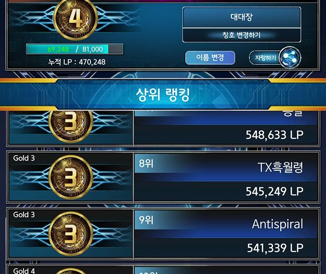Tap the Gold 4 medal at bottom row
Viewport: 326px width, 274px height.
(x=71, y=271)
